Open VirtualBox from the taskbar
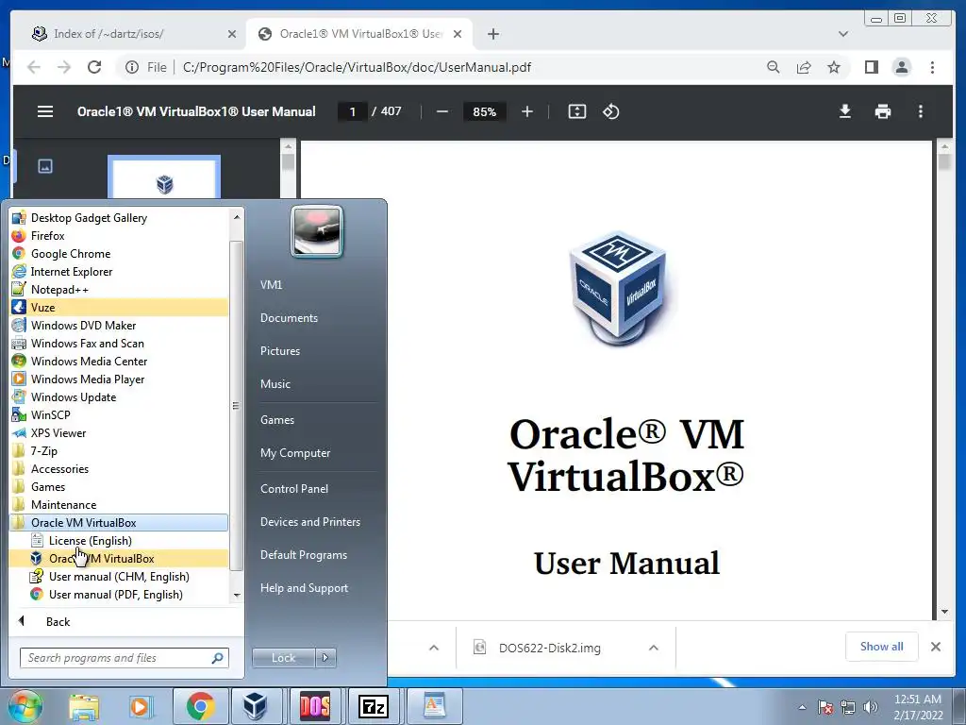This screenshot has width=966, height=725. coord(255,706)
